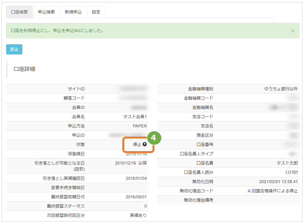Click the date 2016/09/01

coord(136,197)
